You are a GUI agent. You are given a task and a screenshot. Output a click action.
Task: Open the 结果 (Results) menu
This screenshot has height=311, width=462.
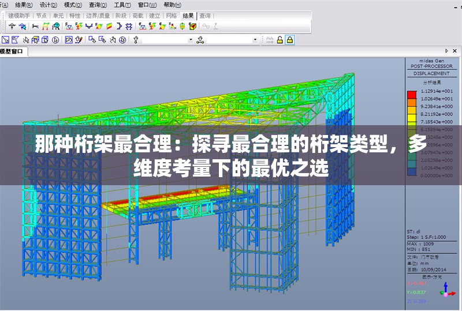coord(23,4)
